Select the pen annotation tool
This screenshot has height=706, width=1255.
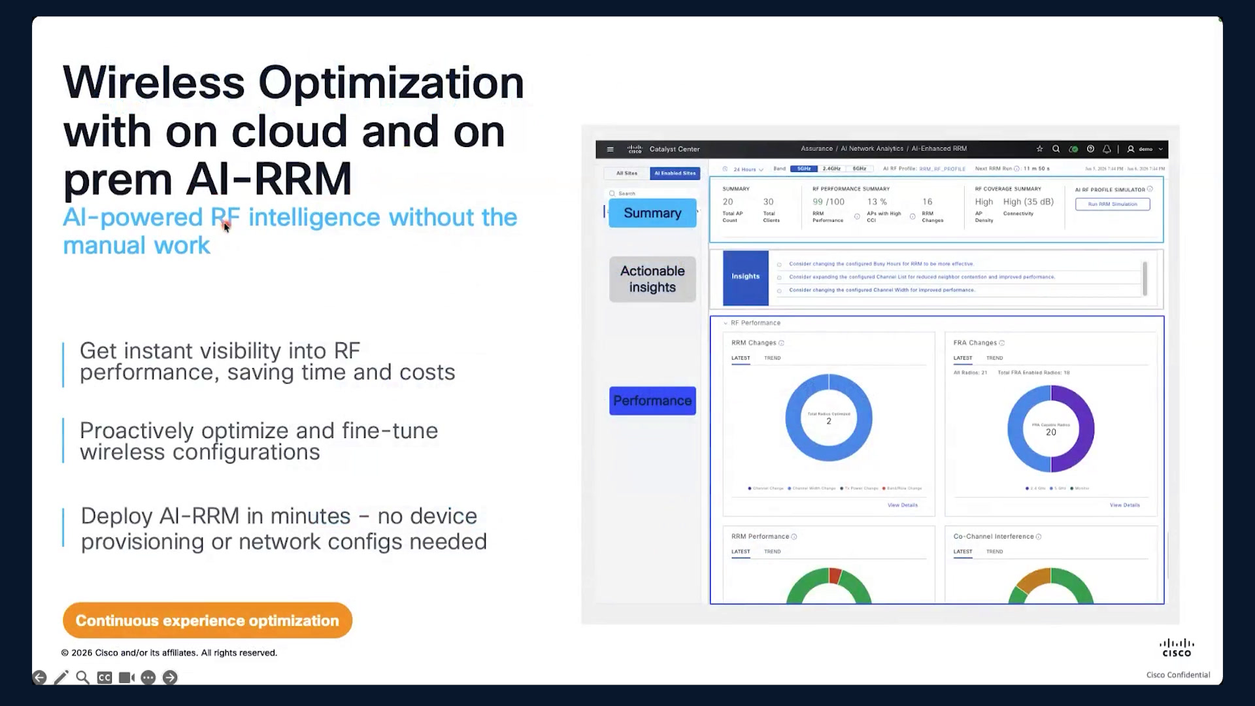tap(61, 678)
